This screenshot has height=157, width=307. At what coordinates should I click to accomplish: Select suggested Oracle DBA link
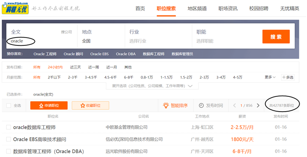[126, 54]
